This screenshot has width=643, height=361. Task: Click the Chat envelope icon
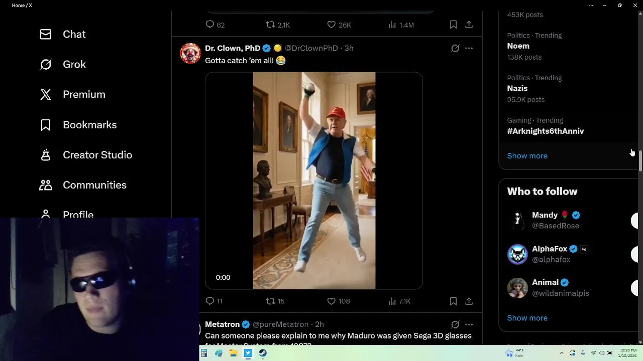(46, 34)
